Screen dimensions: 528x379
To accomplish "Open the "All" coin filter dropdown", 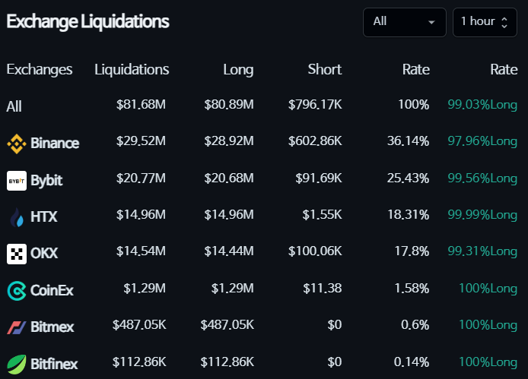I will pyautogui.click(x=404, y=21).
